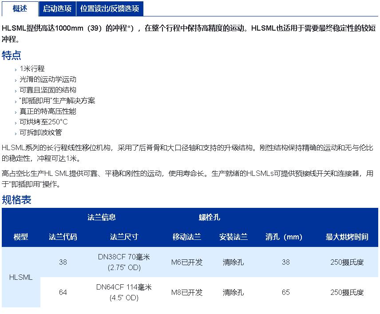
Task: Click the 可烘烤至250°C list item
Action: coord(44,122)
